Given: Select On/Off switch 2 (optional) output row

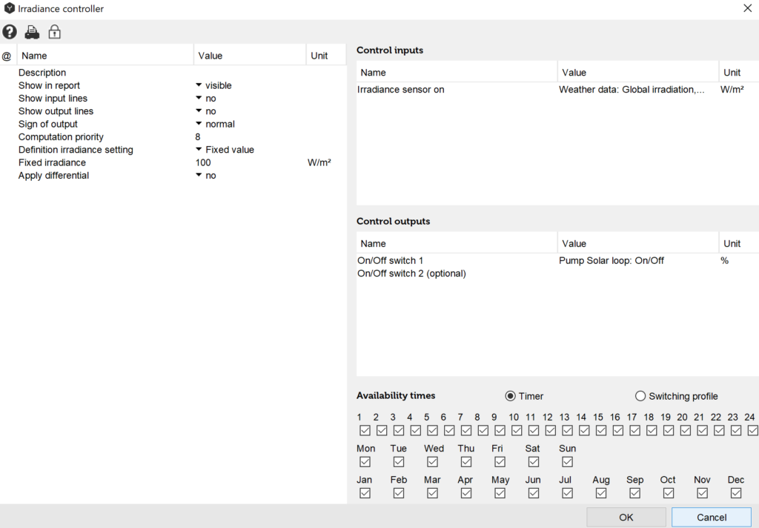Looking at the screenshot, I should (412, 274).
